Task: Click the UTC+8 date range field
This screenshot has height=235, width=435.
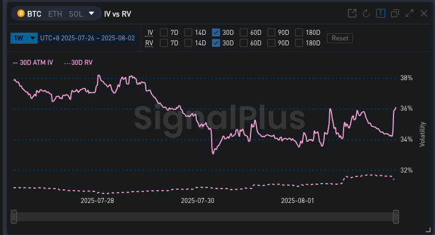Action: click(x=88, y=38)
